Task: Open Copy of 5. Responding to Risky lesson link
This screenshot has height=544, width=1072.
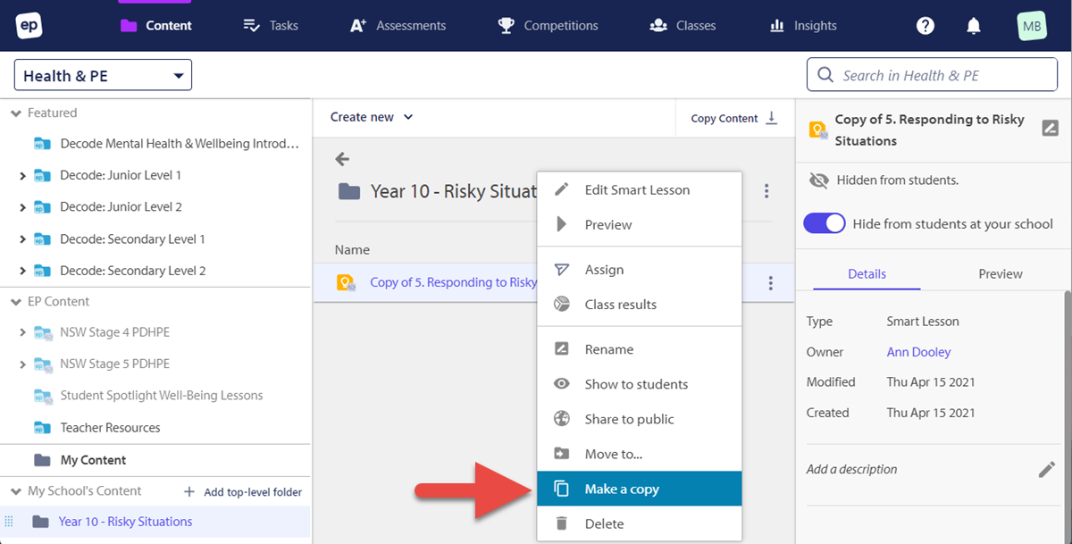Action: click(453, 282)
